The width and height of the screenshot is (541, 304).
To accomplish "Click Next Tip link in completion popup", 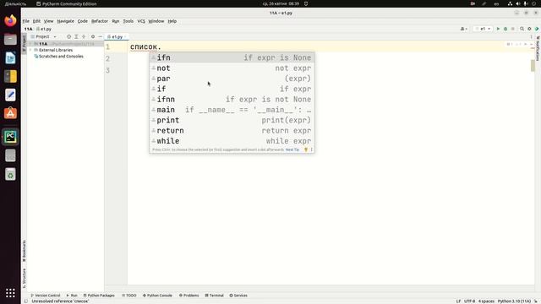I will click(292, 149).
